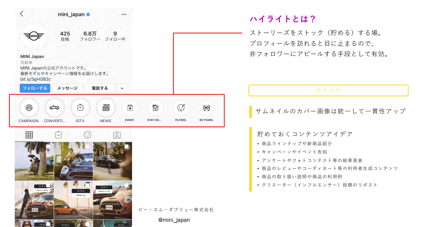Image resolution: width=428 pixels, height=227 pixels.
Task: Open the palm tree beach post thumbnail
Action: 34,161
